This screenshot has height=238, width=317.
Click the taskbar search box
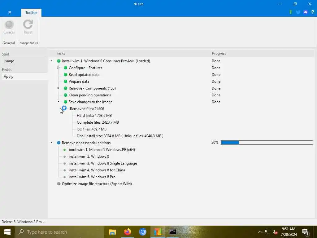click(60, 232)
